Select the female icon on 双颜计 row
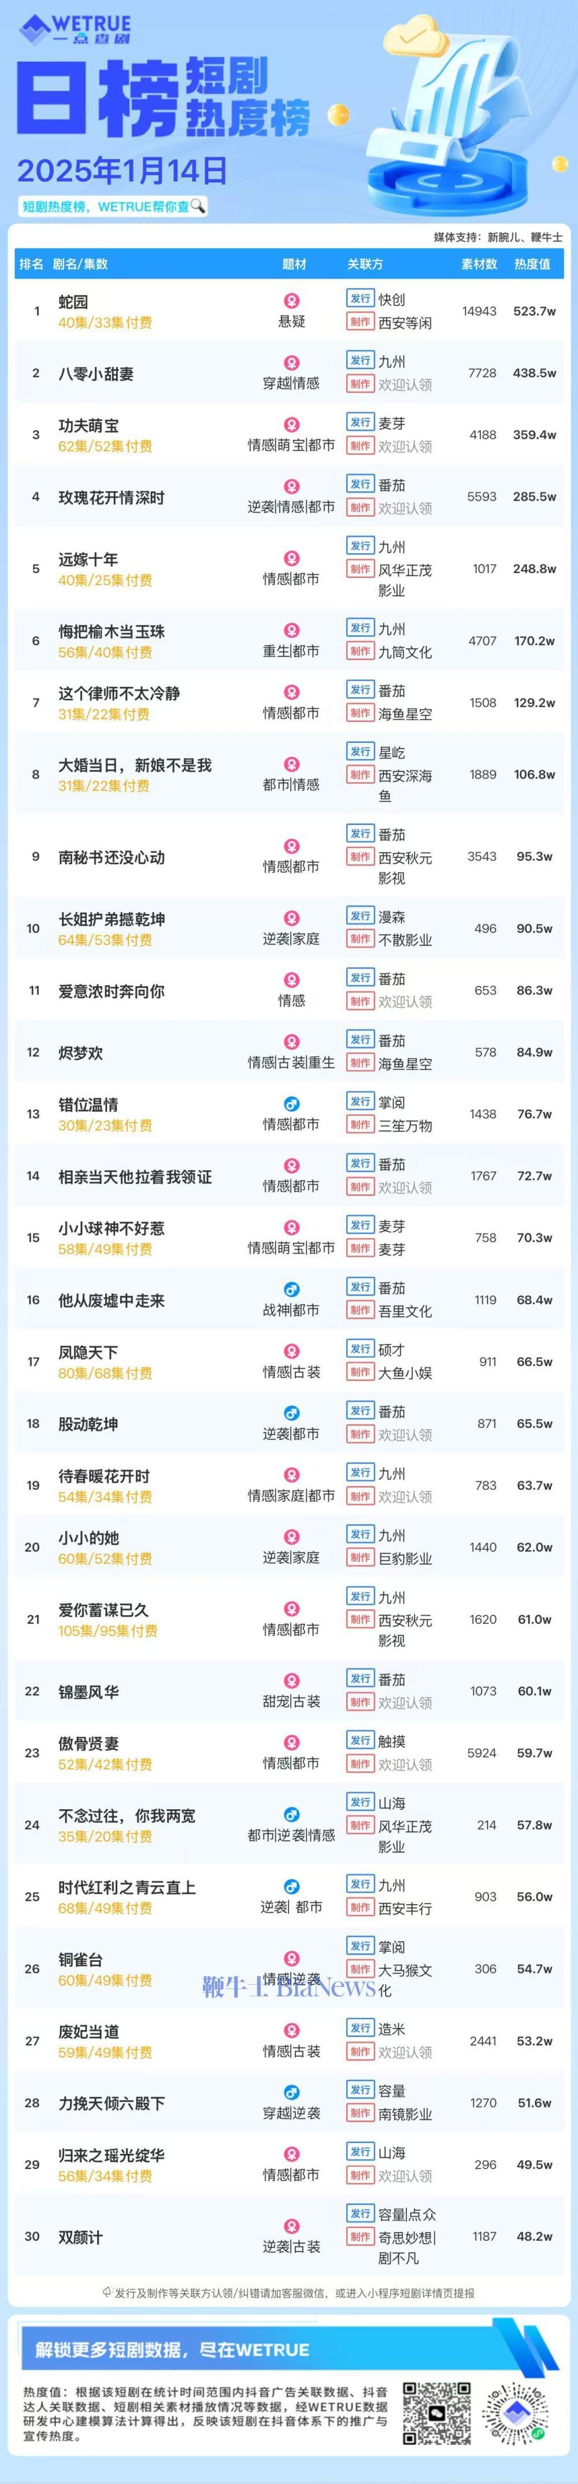578x2484 pixels. pos(291,2226)
